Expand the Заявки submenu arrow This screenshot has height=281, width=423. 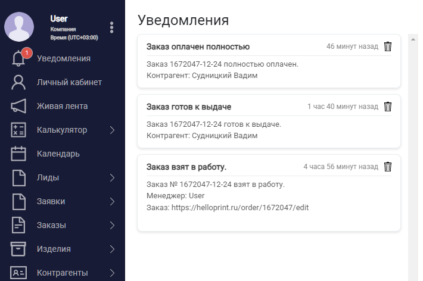click(112, 201)
